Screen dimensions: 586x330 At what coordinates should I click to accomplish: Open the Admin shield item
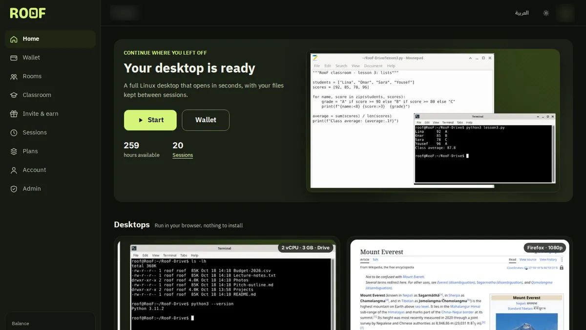pyautogui.click(x=50, y=189)
